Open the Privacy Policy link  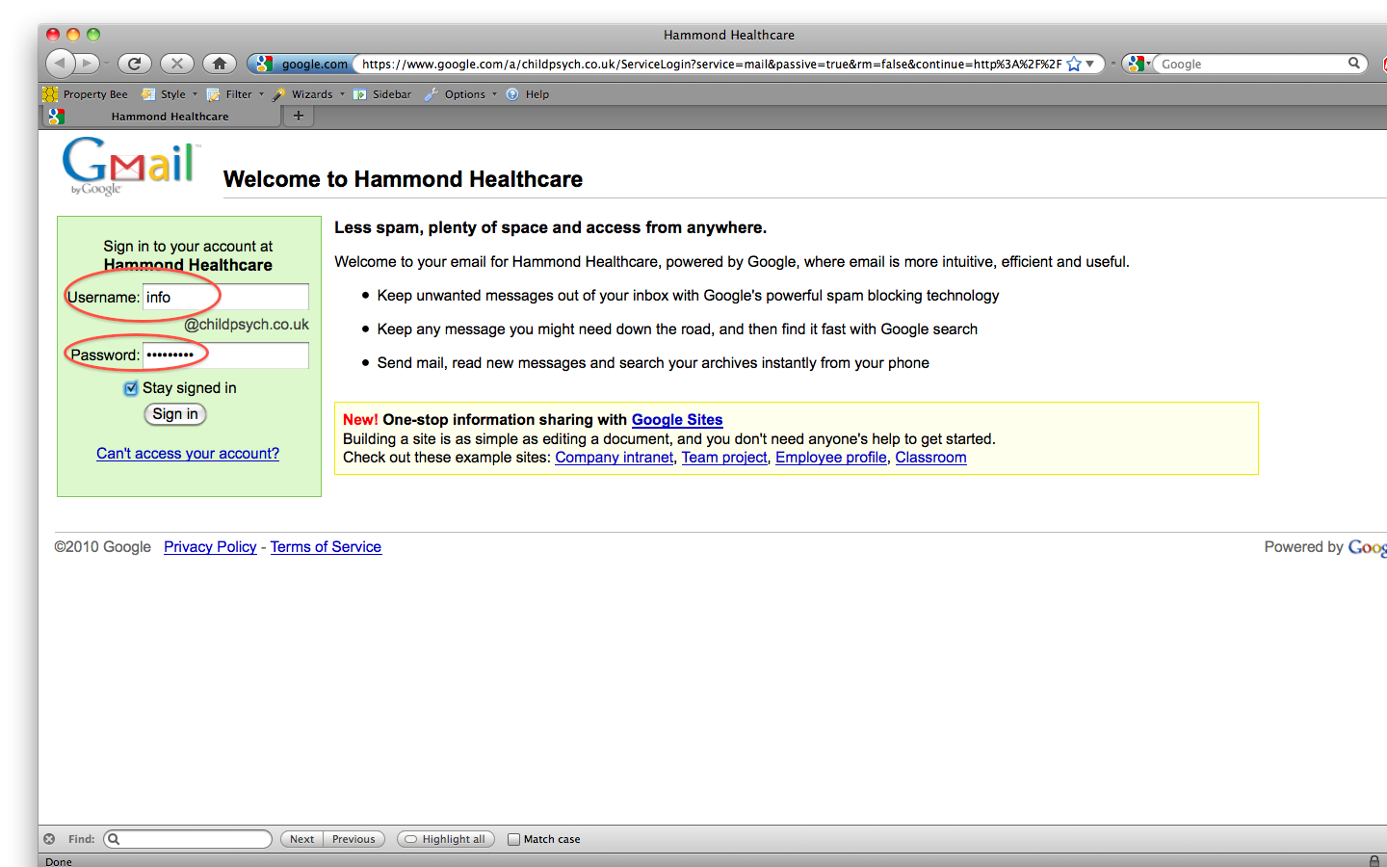click(x=210, y=547)
